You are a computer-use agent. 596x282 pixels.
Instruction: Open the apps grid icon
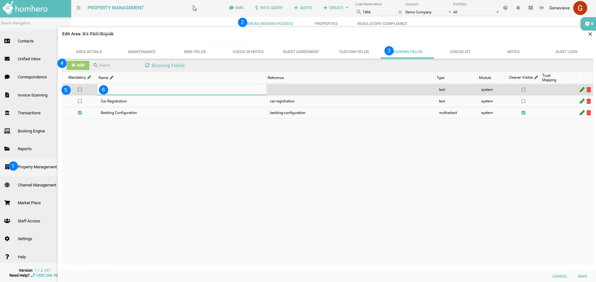point(530,8)
